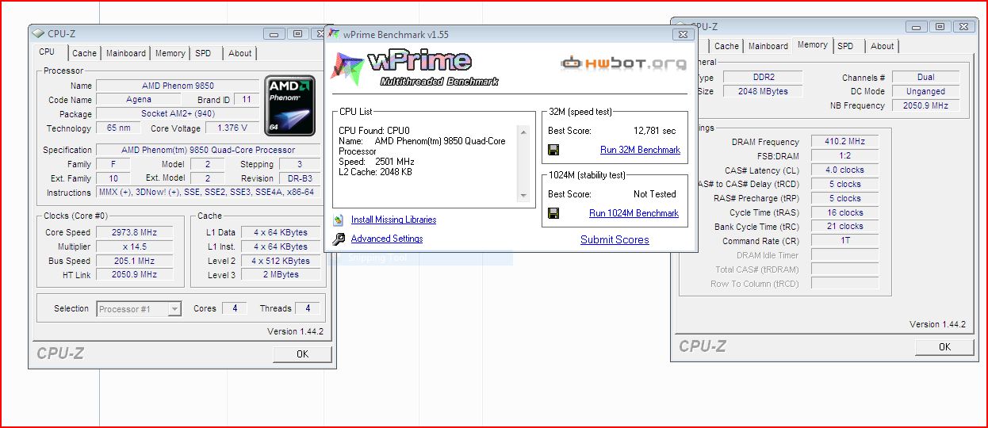Open the Mainboard tab in left CPU-Z window

[x=126, y=53]
